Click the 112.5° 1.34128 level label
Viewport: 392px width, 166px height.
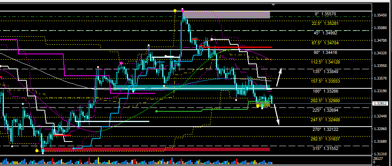click(326, 62)
